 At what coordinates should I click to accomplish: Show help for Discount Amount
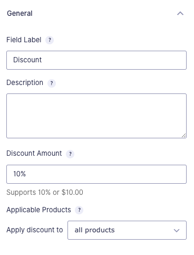point(70,154)
